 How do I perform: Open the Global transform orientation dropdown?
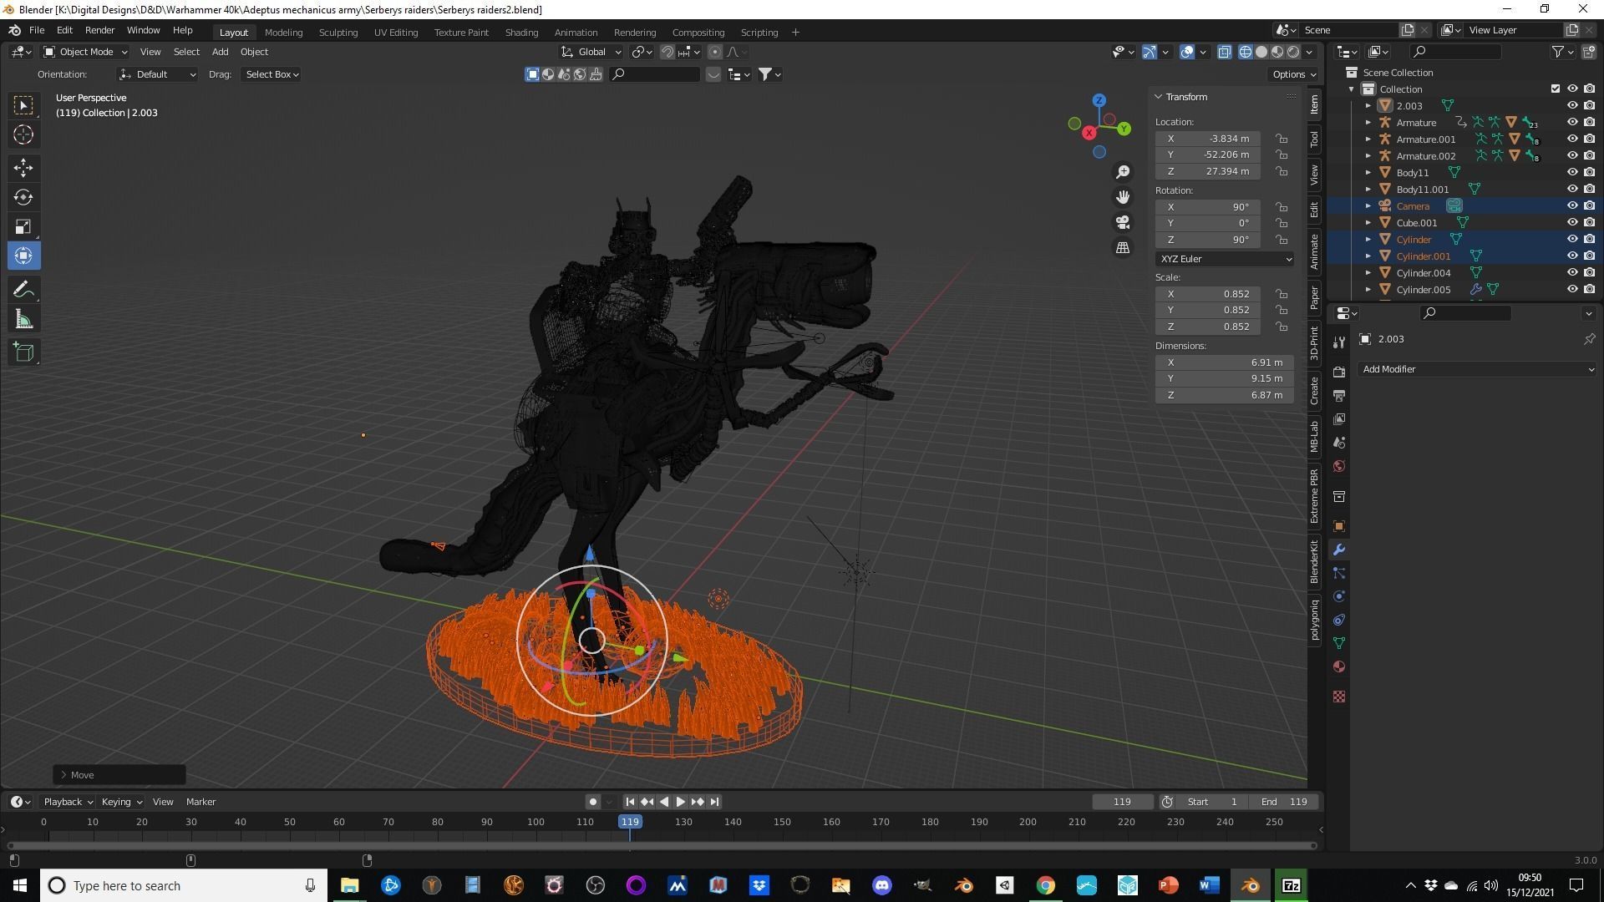(592, 52)
